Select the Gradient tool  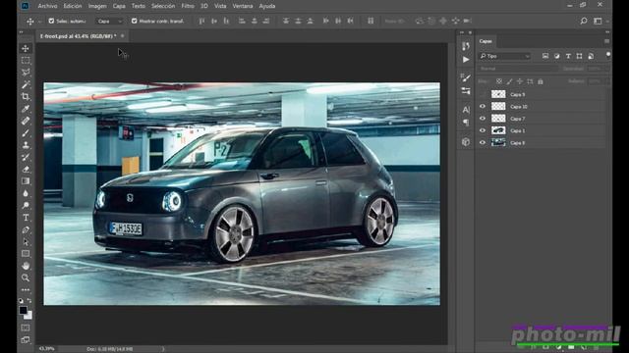click(x=26, y=180)
